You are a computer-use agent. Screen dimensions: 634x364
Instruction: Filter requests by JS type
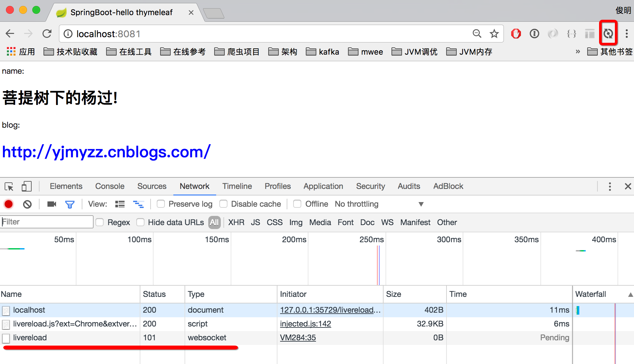coord(255,222)
